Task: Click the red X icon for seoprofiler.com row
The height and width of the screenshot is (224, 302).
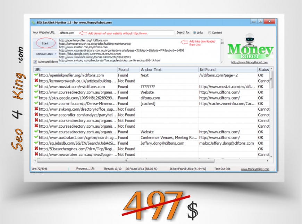Action: point(36,114)
